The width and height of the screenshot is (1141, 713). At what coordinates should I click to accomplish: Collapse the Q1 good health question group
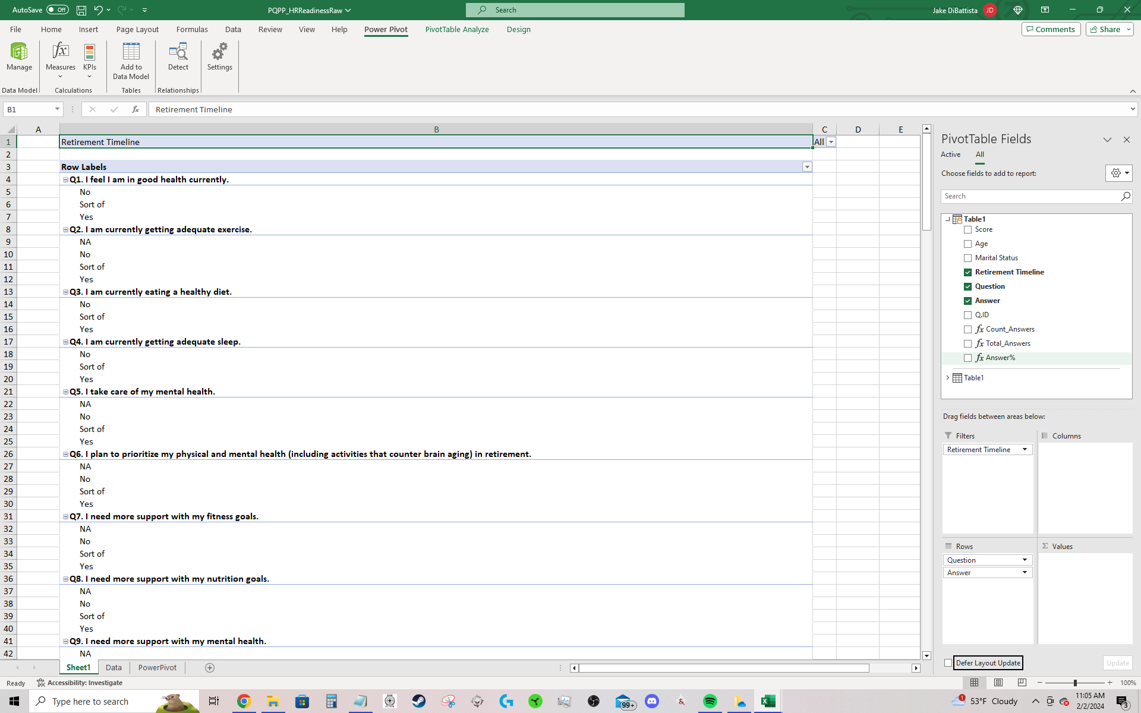tap(65, 179)
